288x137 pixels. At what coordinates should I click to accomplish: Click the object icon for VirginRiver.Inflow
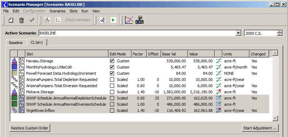pos(14,110)
